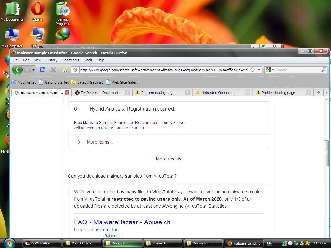
Task: Expand WinRAR taskbar group dropdown arrow
Action: (x=60, y=243)
